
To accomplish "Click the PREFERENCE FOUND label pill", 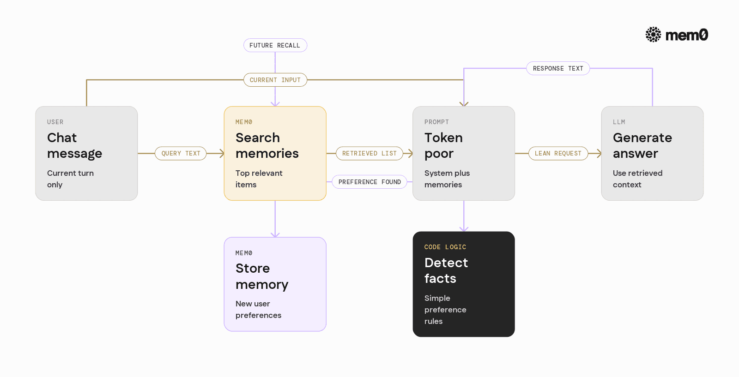I will 369,182.
